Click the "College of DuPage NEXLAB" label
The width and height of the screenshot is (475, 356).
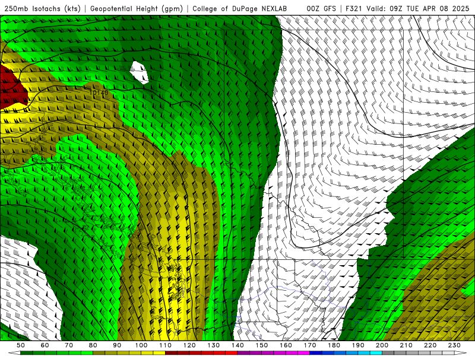(240, 9)
